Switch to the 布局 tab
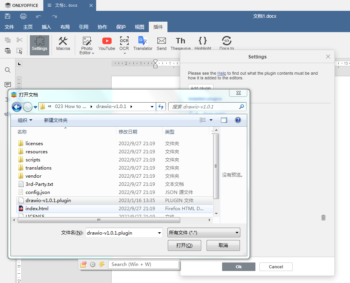 pyautogui.click(x=65, y=27)
